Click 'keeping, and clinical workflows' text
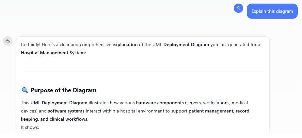Viewport: 302px width, 138px height. click(x=54, y=119)
